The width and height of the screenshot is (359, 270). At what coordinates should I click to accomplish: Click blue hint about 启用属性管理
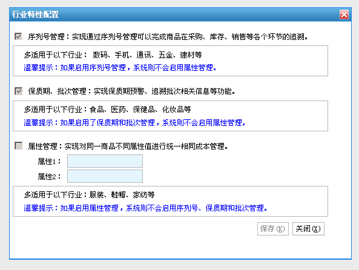pyautogui.click(x=145, y=208)
